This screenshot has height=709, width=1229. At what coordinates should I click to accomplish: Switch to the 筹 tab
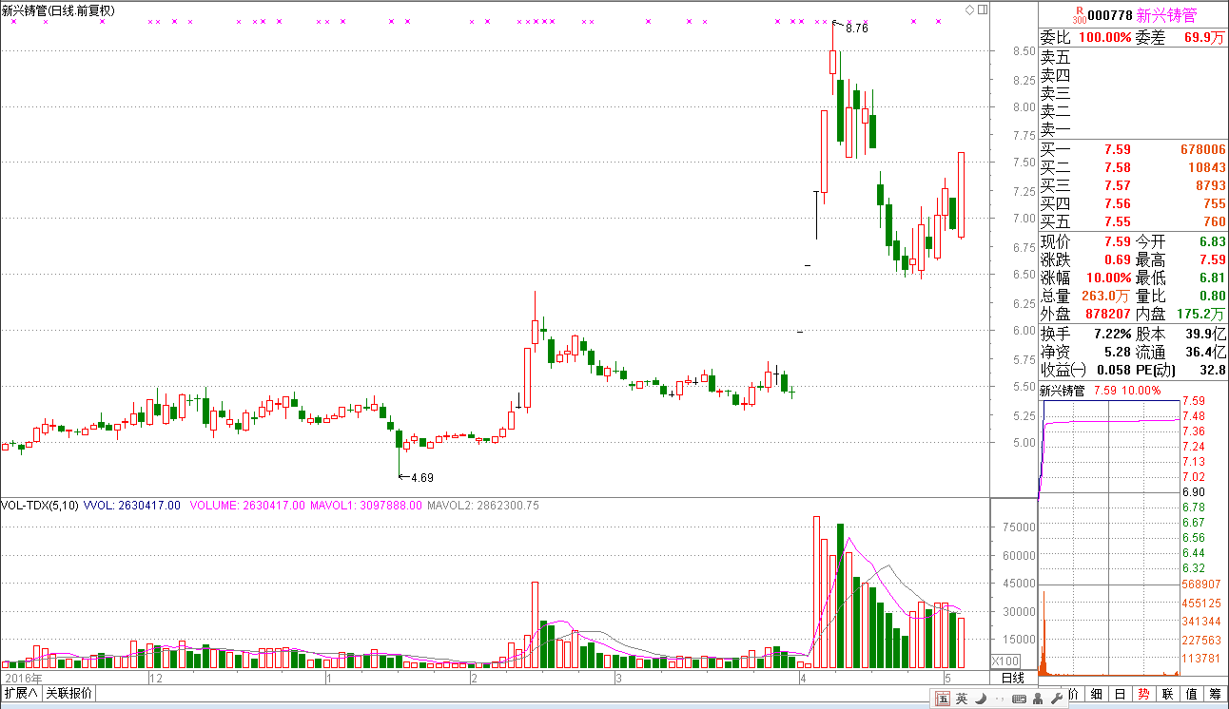point(1216,694)
